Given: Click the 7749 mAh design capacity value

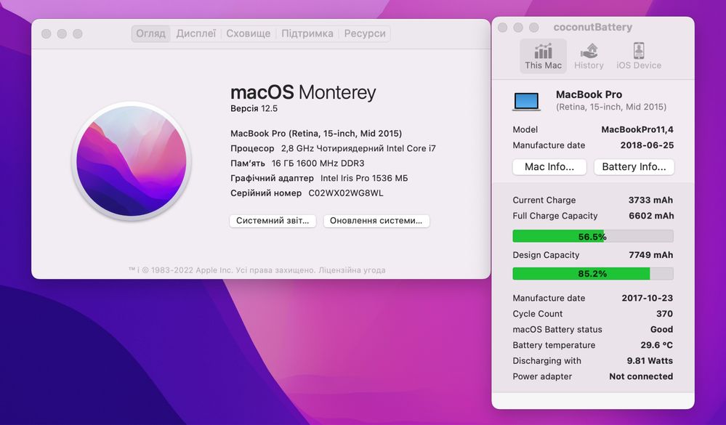Looking at the screenshot, I should point(651,255).
